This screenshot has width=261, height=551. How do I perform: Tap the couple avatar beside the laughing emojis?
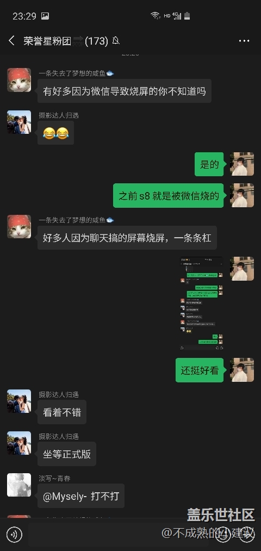click(x=19, y=122)
